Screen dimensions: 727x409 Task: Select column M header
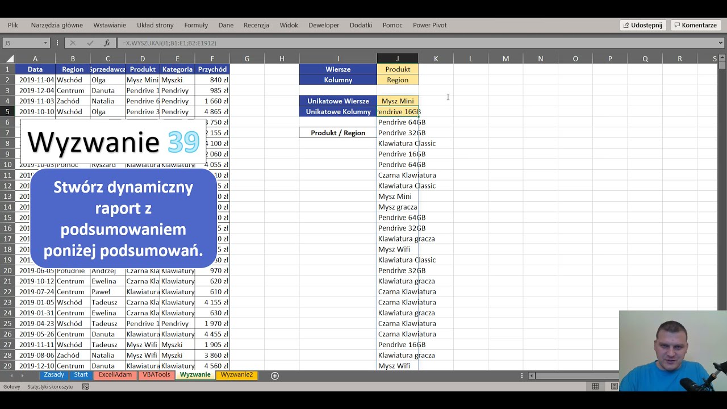(505, 59)
